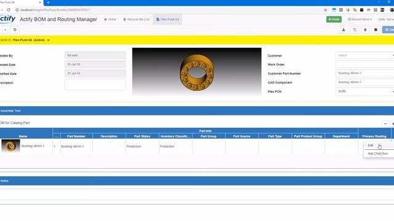The image size is (394, 221).
Task: Click the upload/export icon in the toolbar
Action: tap(344, 30)
